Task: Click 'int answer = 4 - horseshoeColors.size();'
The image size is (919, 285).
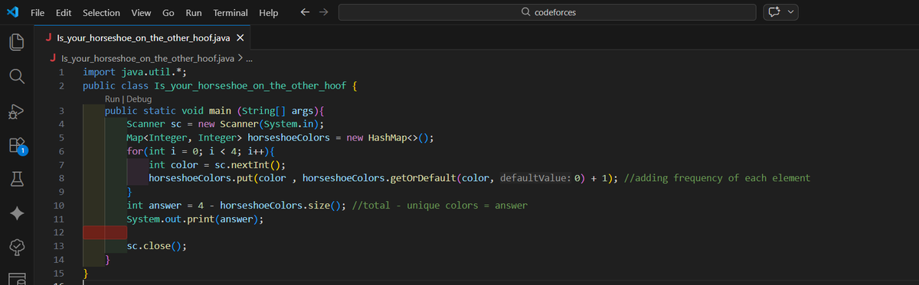Action: click(236, 206)
